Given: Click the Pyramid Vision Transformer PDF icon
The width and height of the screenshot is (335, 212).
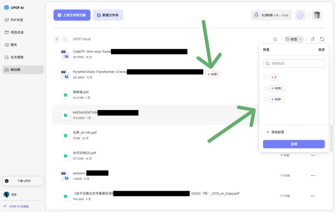Looking at the screenshot, I should [x=65, y=74].
